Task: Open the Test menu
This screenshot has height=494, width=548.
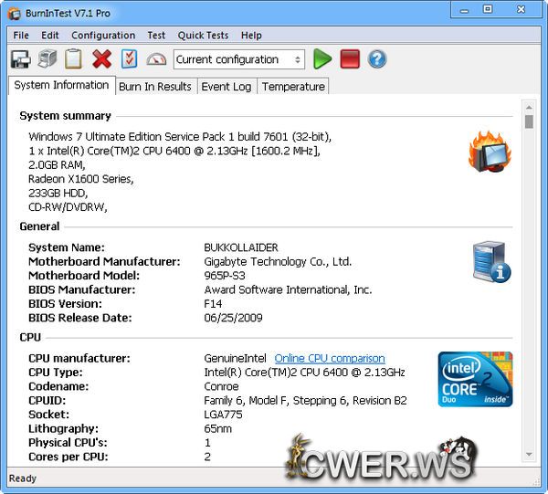Action: pyautogui.click(x=156, y=36)
